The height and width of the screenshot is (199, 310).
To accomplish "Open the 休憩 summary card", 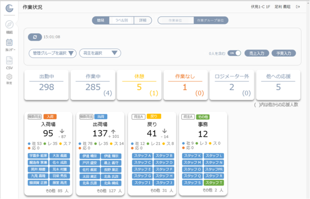I will (x=139, y=85).
